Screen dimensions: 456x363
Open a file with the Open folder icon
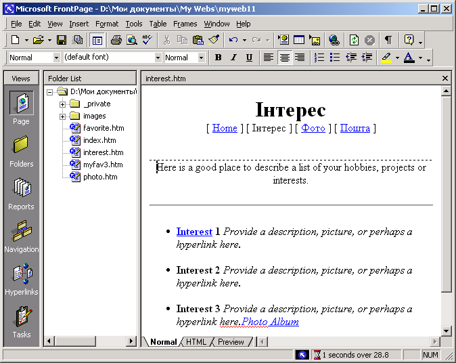pos(38,39)
